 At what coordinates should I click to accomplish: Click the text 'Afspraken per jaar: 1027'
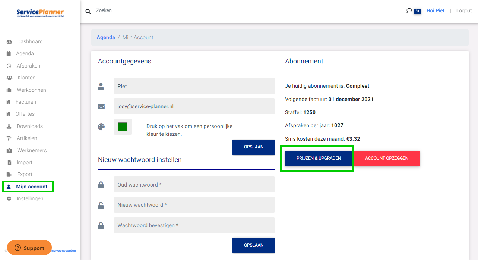[x=314, y=125]
